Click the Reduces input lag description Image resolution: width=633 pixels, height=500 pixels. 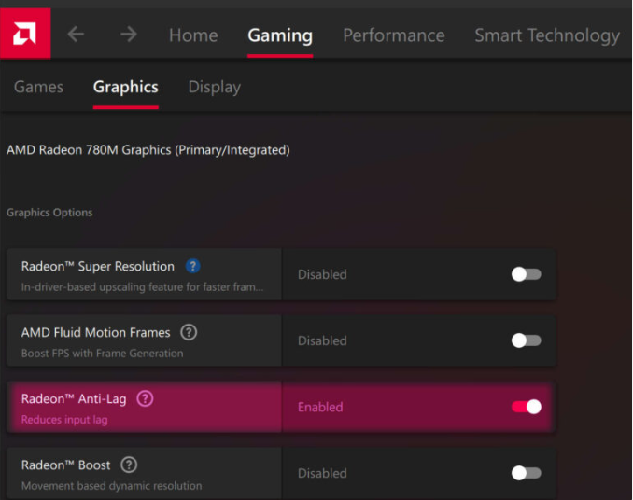point(64,420)
